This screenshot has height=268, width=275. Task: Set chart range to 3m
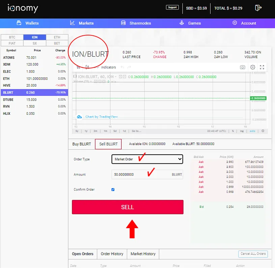pos(95,131)
